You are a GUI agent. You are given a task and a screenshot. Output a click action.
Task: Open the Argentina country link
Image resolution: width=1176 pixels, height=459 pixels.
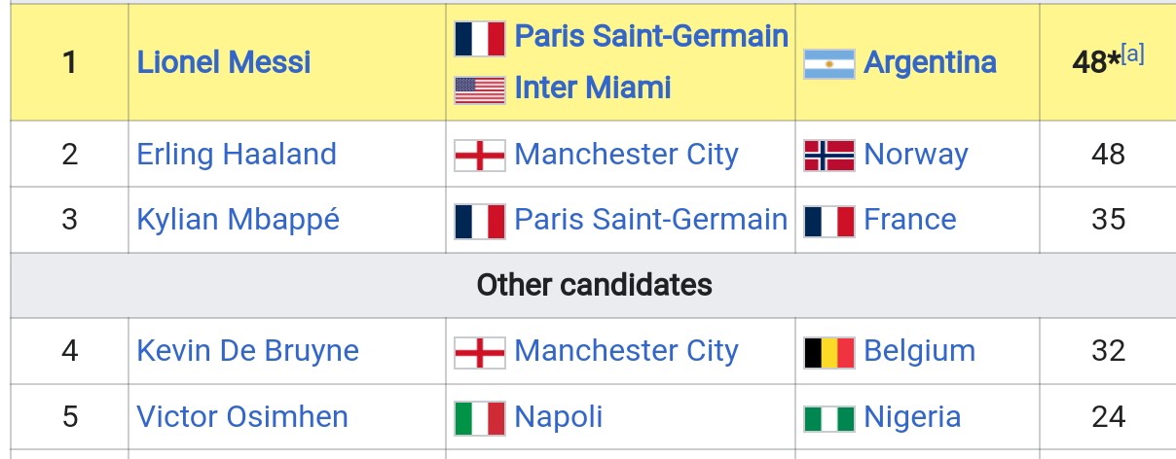coord(930,63)
